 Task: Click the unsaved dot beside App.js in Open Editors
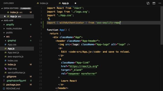(5, 16)
